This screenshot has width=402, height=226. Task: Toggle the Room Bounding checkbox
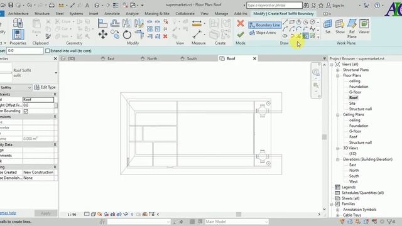click(x=26, y=111)
